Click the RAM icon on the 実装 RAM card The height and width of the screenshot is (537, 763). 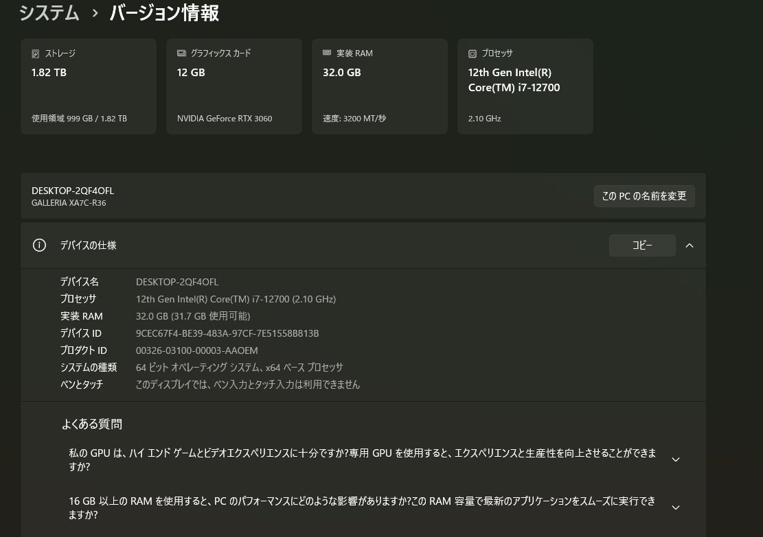point(326,53)
